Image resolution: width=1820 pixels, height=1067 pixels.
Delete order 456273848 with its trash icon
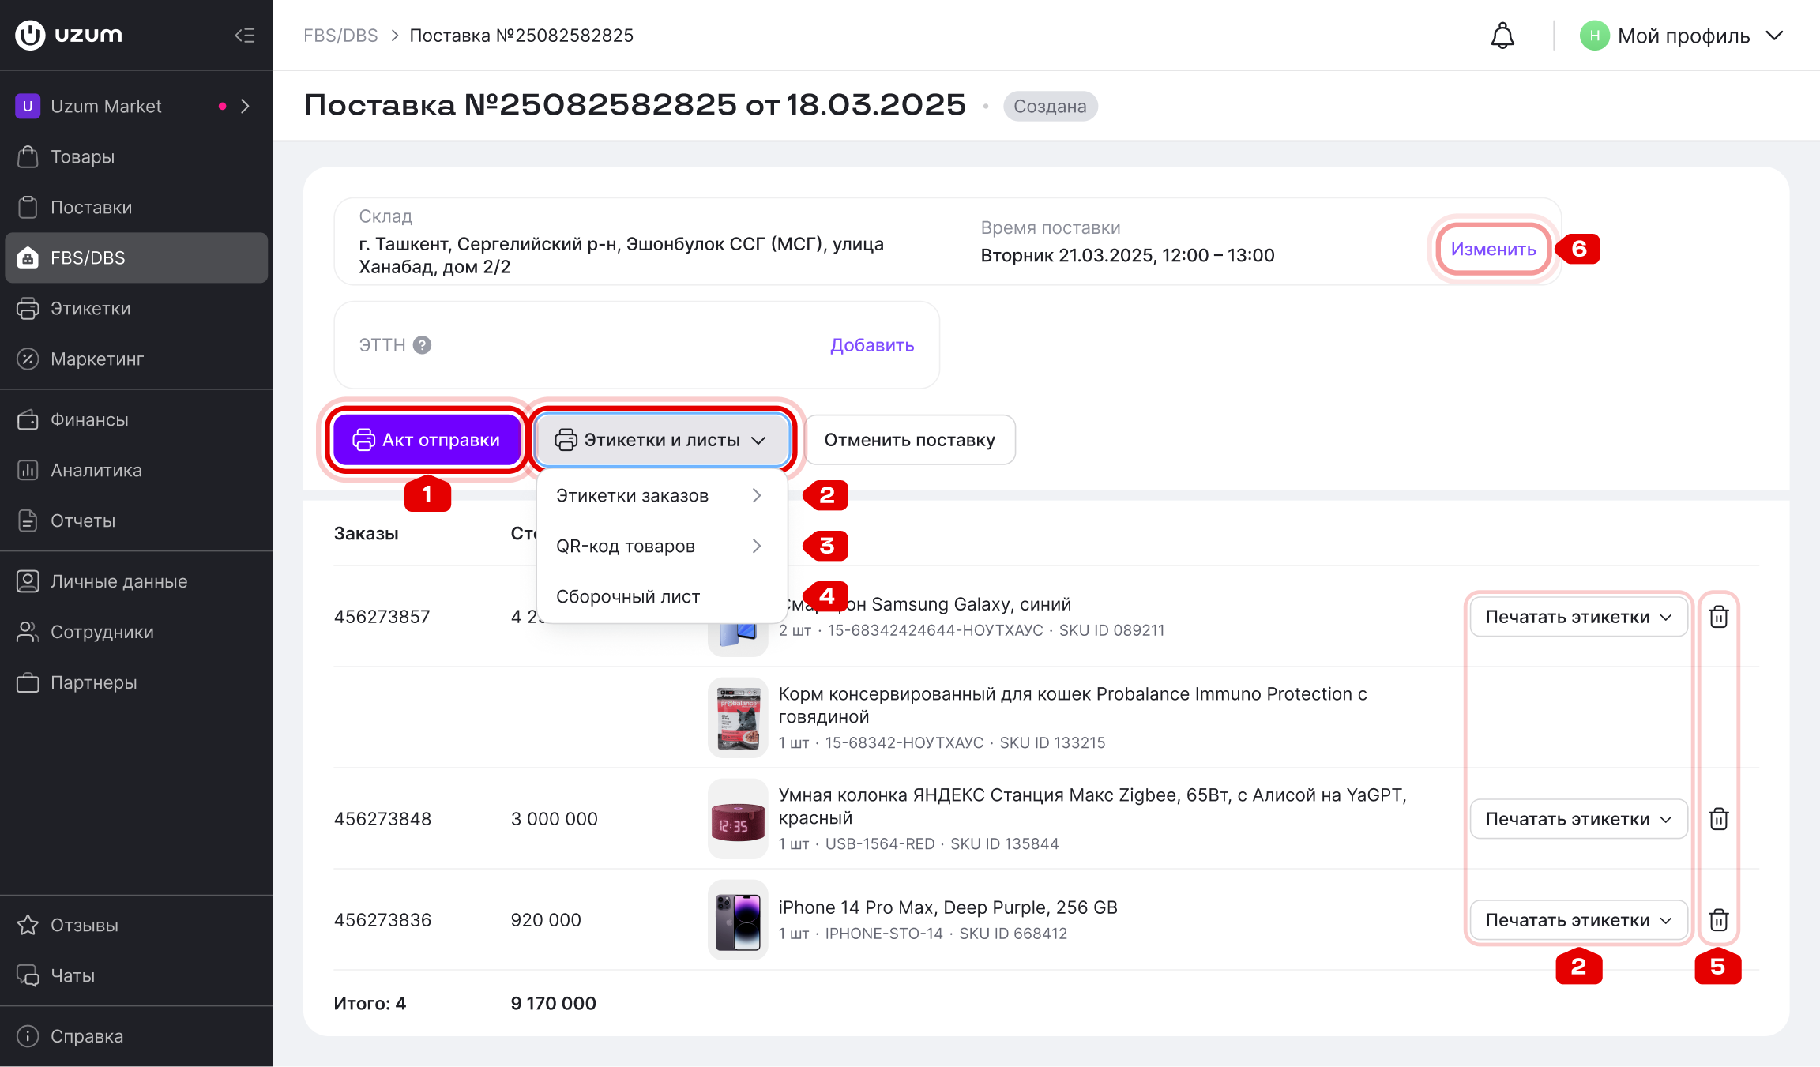coord(1719,819)
